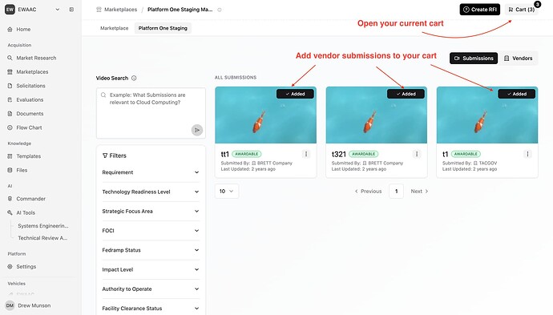
Task: Open Technical Review tool item
Action: 42,238
